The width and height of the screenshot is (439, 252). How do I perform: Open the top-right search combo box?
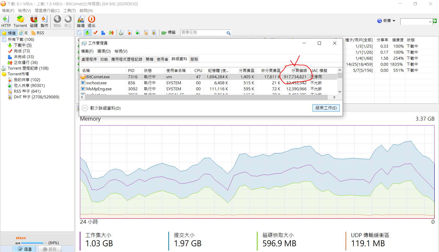tap(416, 22)
